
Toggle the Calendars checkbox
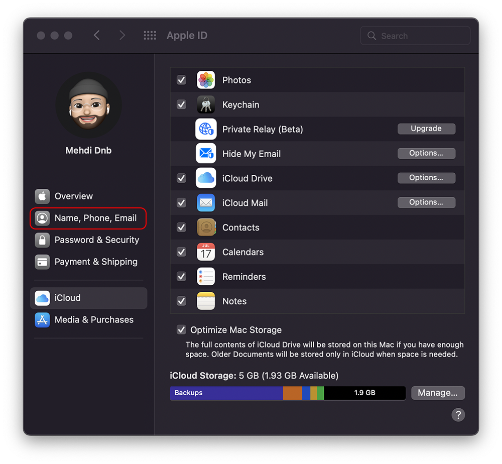tap(182, 252)
